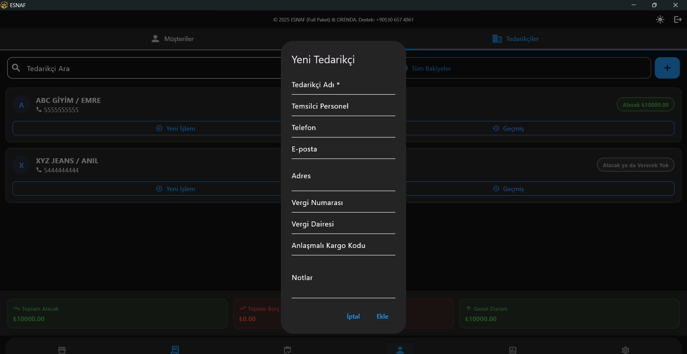Toggle the light/dark theme sun icon
This screenshot has height=354, width=687.
point(660,20)
